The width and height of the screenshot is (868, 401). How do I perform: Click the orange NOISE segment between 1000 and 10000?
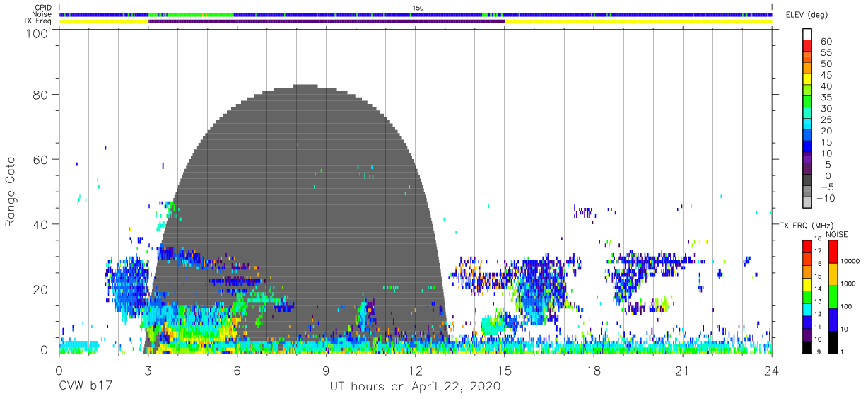click(833, 274)
